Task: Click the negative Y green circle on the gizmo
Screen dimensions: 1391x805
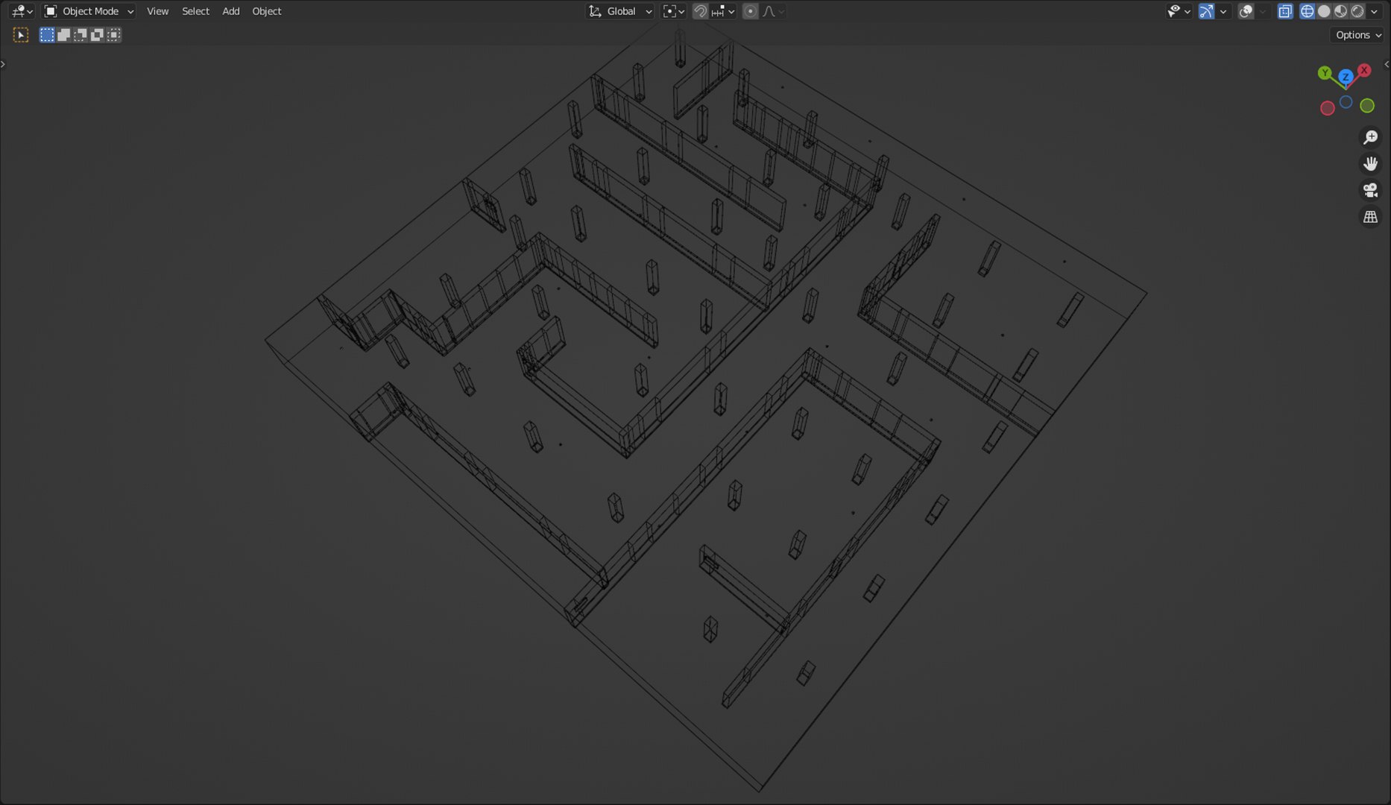Action: 1367,106
